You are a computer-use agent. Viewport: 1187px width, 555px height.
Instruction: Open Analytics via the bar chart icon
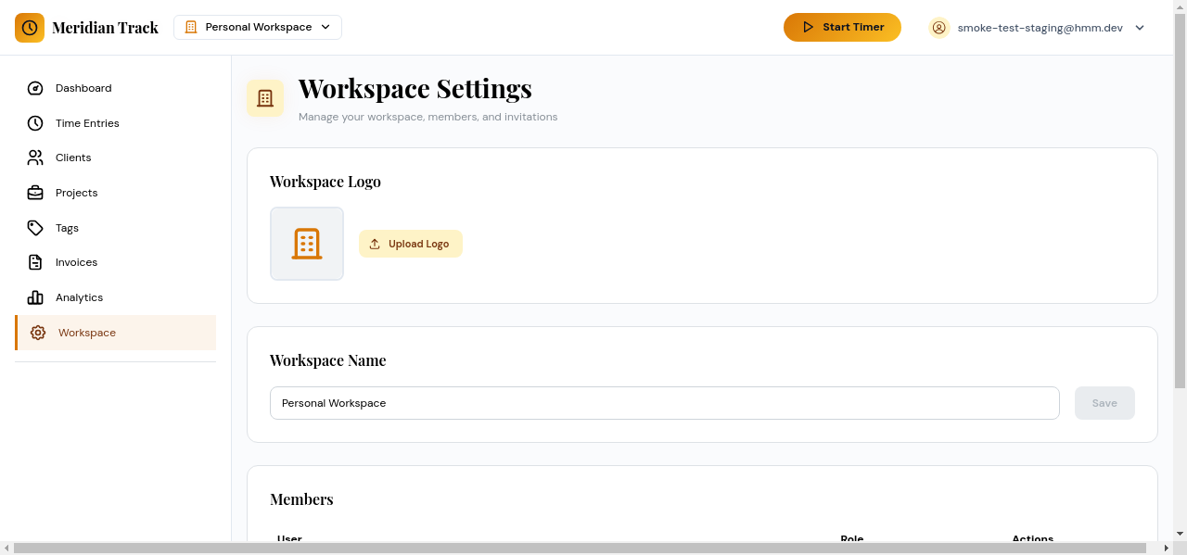(35, 297)
